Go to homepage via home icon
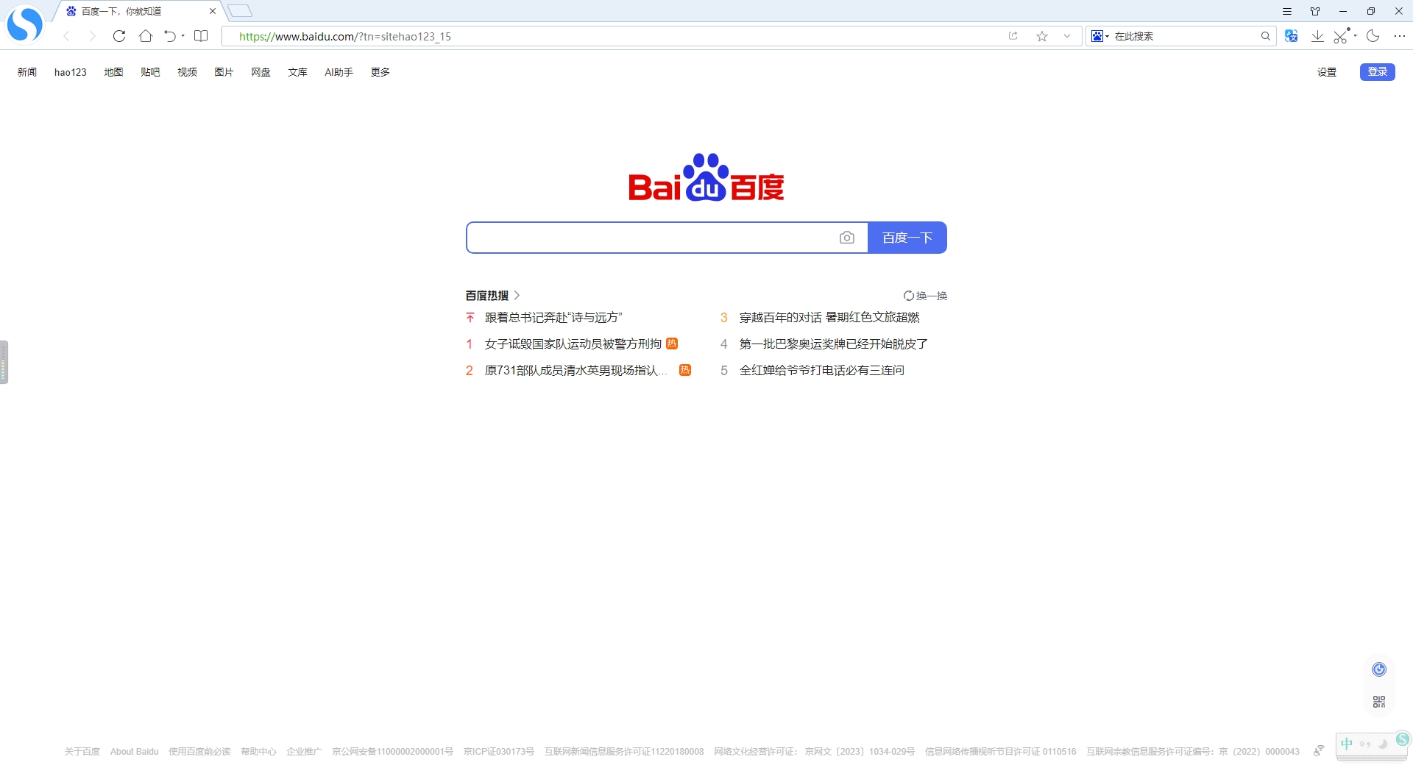The image size is (1413, 765). 145,36
